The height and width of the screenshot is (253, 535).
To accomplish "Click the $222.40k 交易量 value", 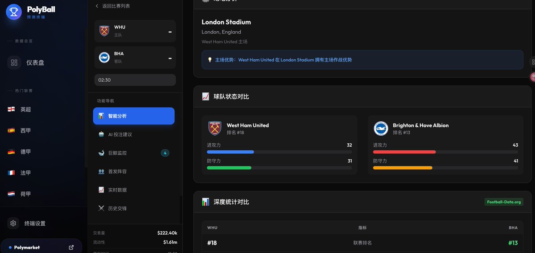I will [x=167, y=233].
